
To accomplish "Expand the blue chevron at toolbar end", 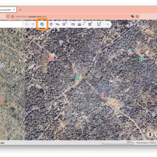I will click(108, 24).
